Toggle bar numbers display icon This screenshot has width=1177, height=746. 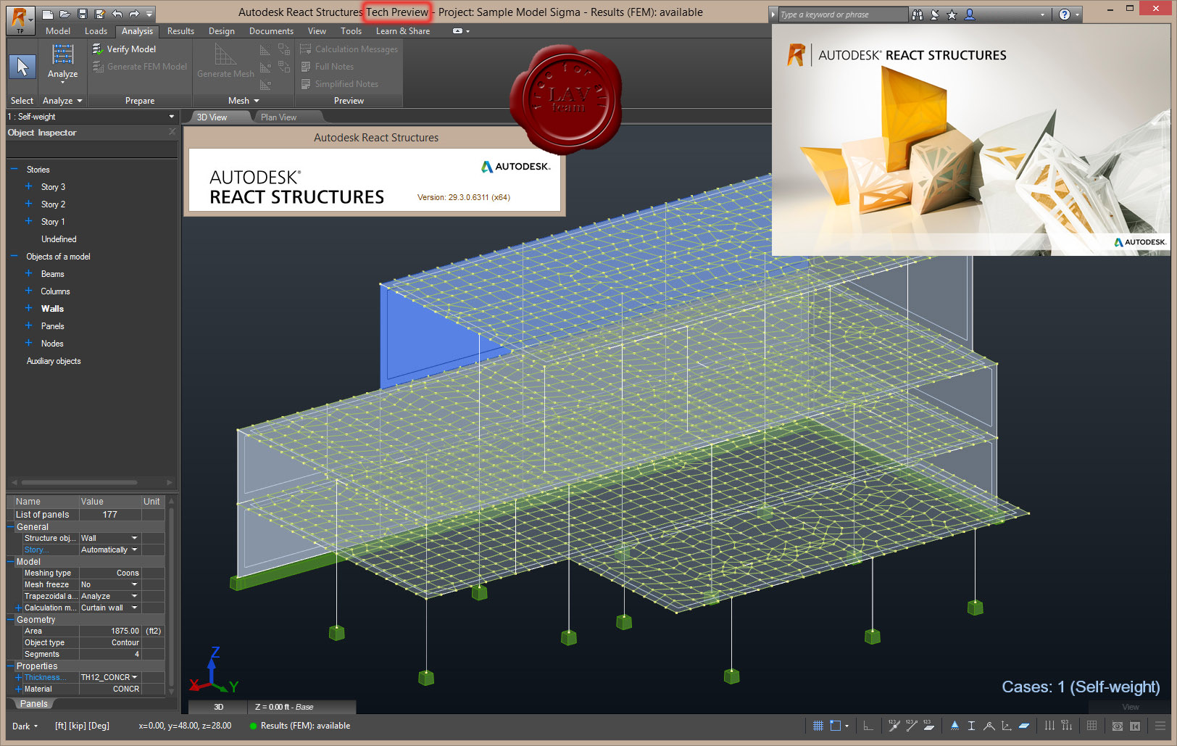click(912, 726)
